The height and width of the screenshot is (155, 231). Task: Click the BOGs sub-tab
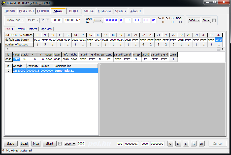9,29
